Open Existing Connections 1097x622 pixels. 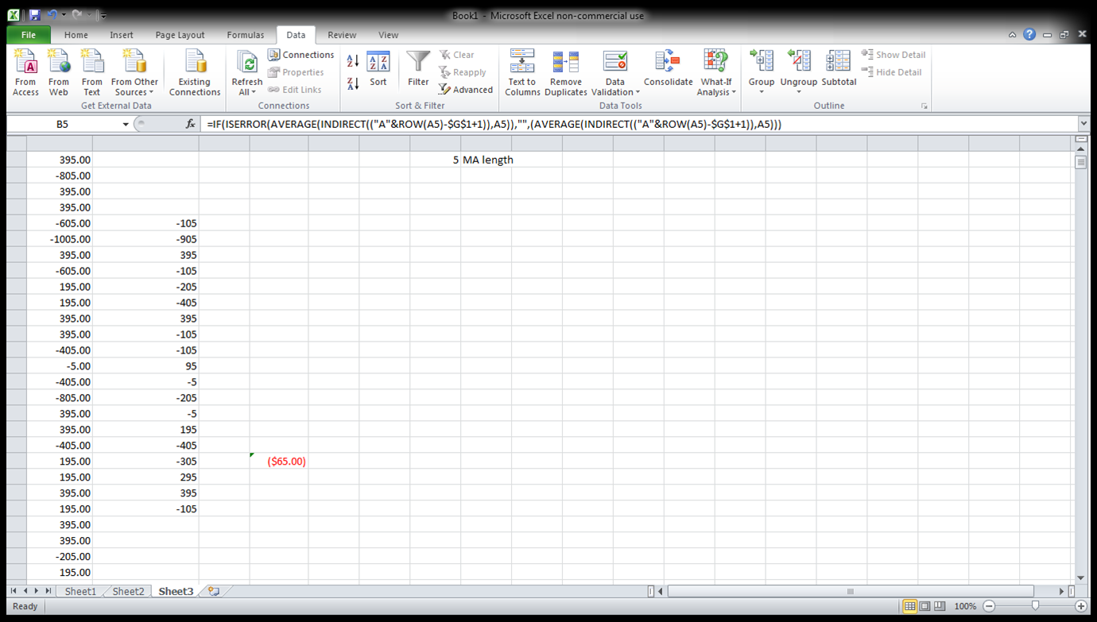pos(195,73)
